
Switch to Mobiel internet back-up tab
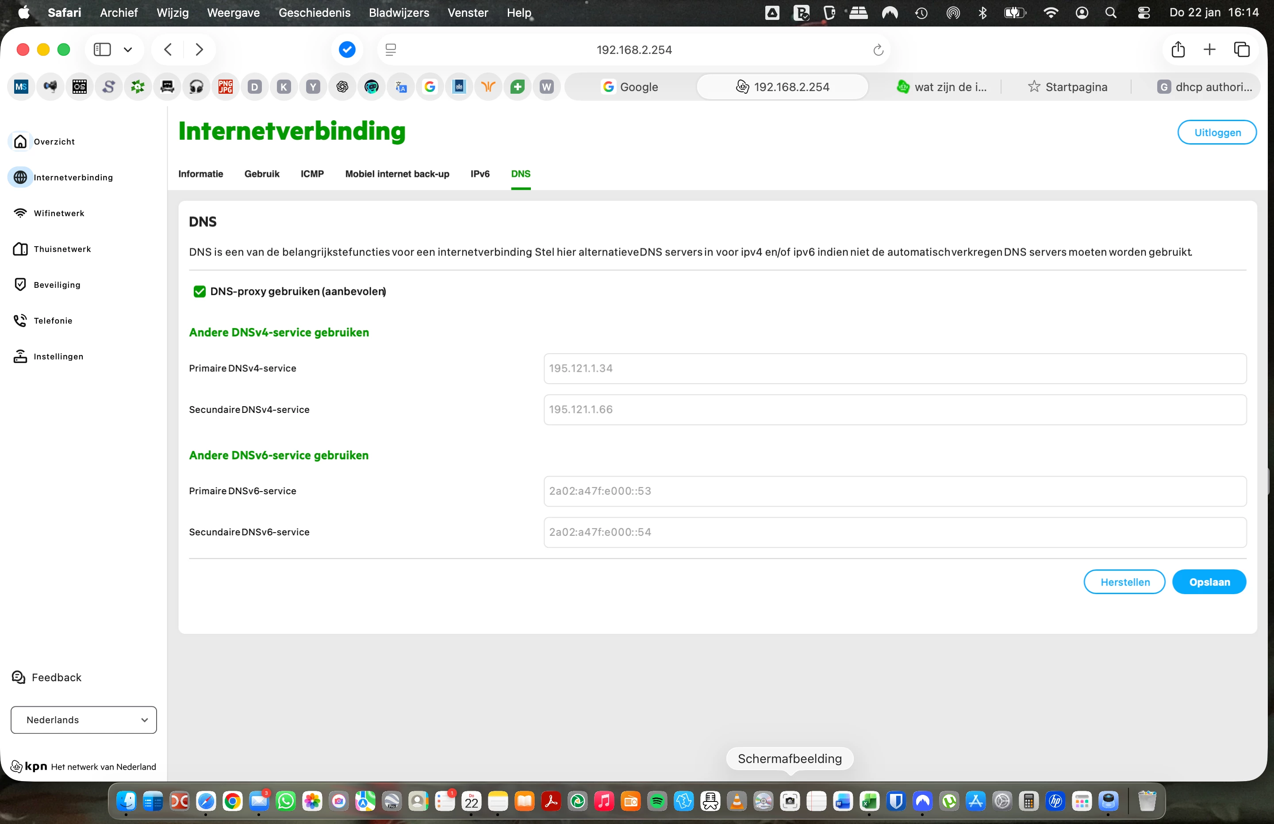397,174
